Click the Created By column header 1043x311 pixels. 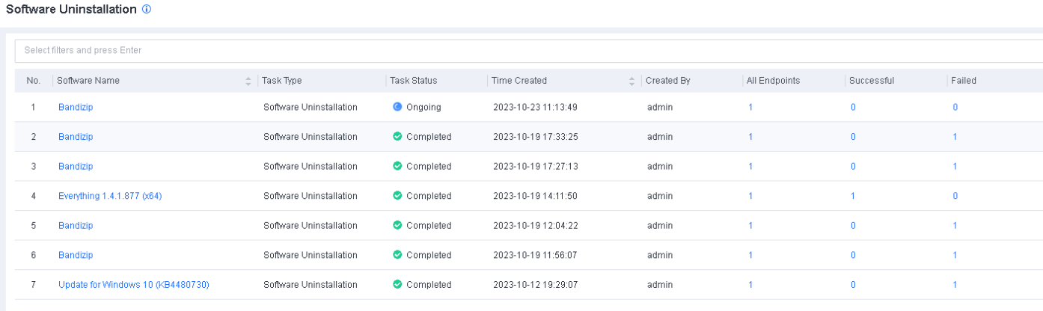(668, 81)
